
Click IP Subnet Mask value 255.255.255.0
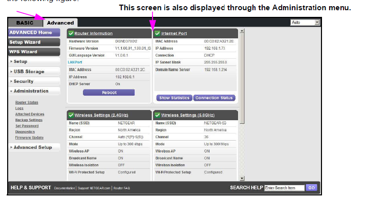(x=216, y=62)
